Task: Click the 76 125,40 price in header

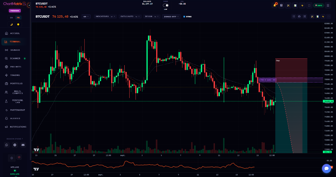Action: (x=60, y=16)
